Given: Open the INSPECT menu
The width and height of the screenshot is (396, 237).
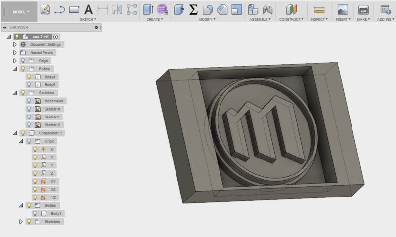Looking at the screenshot, I should [x=319, y=19].
